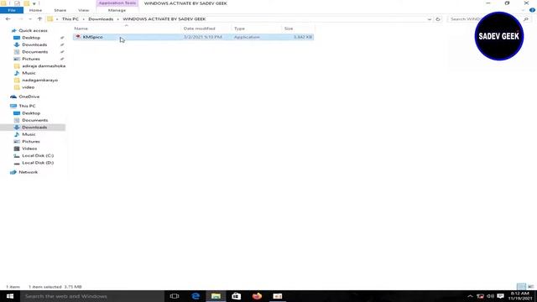Open Pictures under Quick access

tap(31, 59)
